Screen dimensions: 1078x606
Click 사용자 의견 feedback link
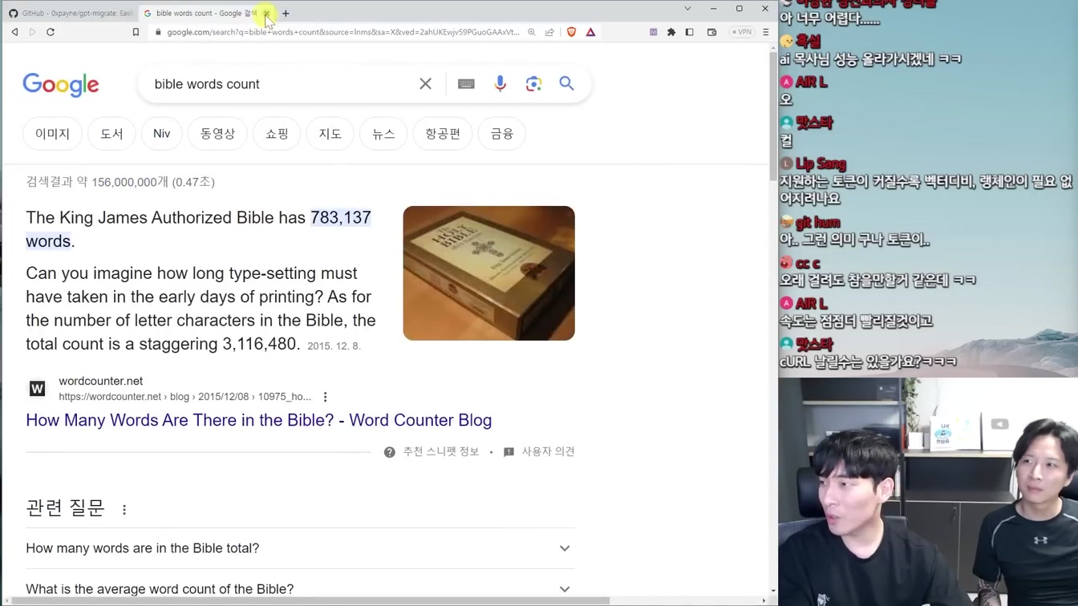point(540,452)
